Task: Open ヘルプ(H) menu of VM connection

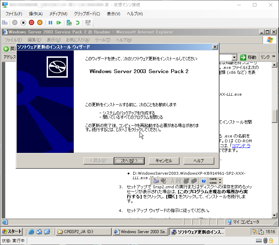Action: coord(135,14)
